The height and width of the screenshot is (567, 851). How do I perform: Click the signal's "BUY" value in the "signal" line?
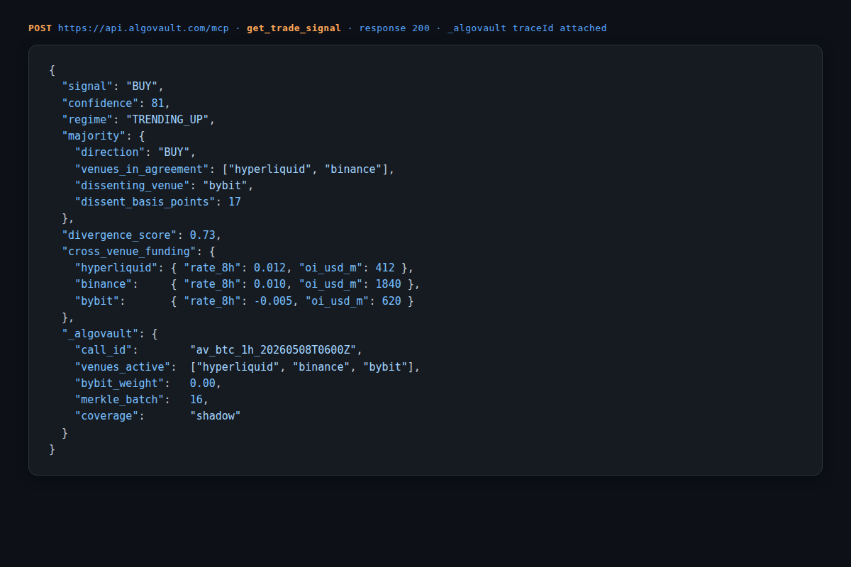click(143, 86)
